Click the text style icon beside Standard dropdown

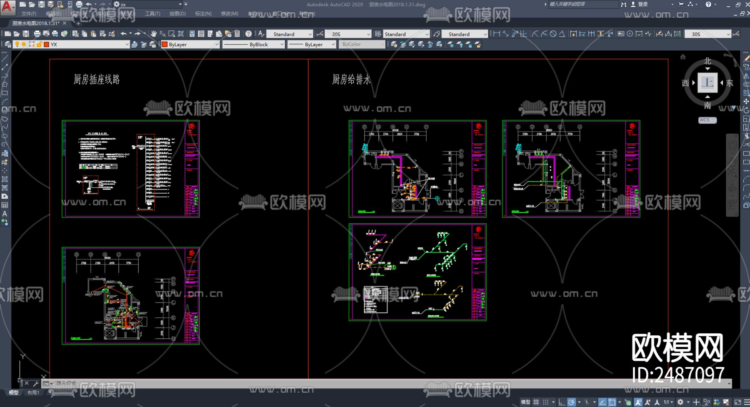(x=261, y=34)
